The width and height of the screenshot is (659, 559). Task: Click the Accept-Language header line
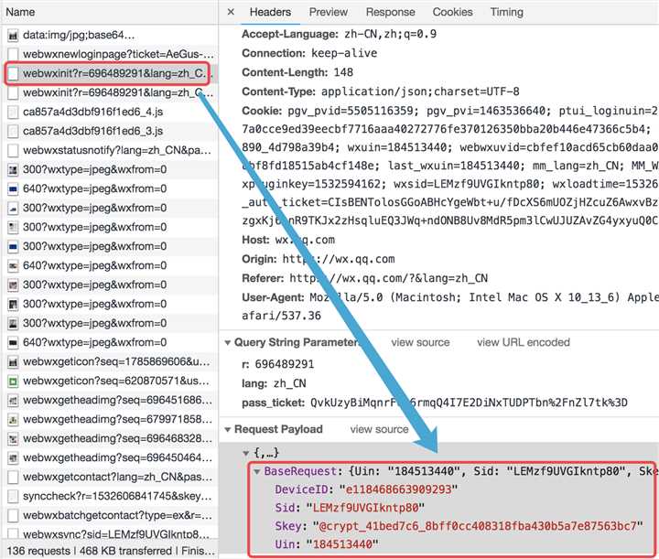(339, 34)
